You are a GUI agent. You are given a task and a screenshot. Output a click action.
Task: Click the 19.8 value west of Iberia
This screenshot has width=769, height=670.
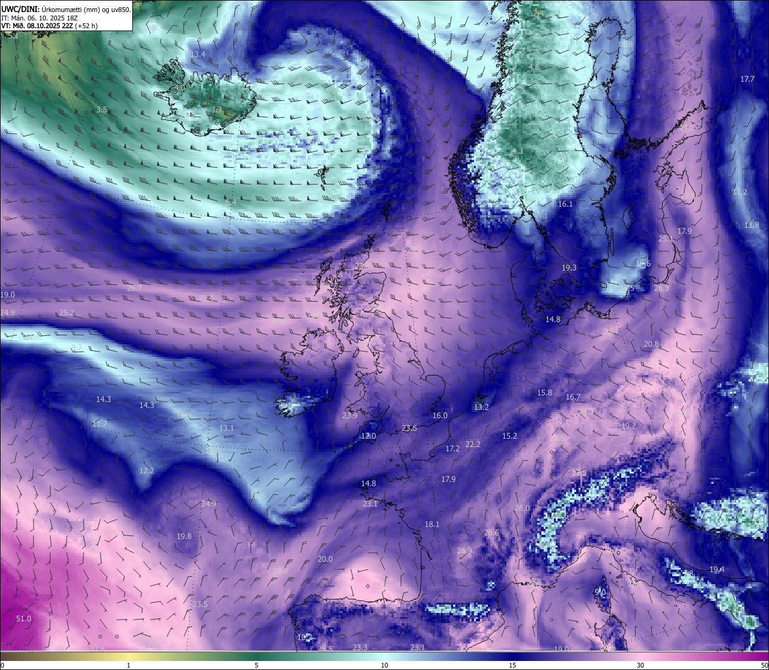pyautogui.click(x=184, y=537)
